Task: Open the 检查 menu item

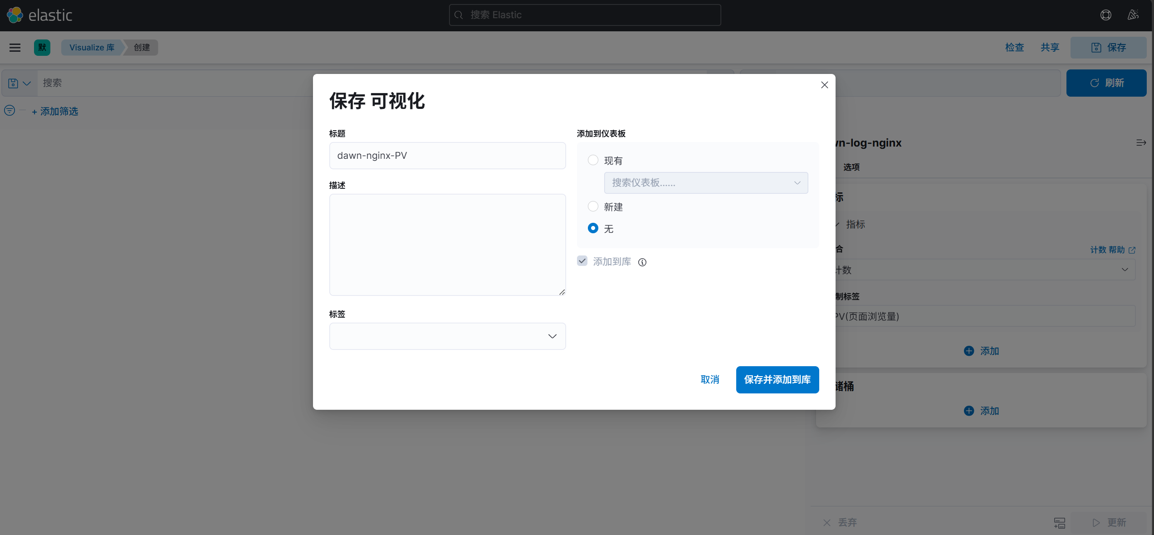Action: (1014, 47)
